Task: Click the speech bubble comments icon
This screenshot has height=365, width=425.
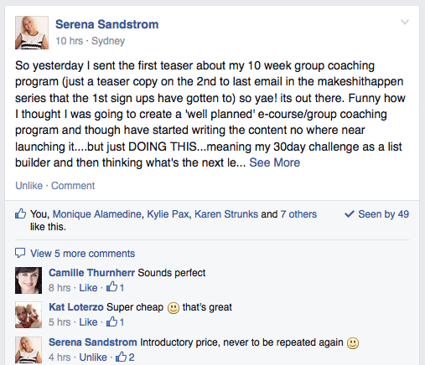Action: (x=20, y=253)
